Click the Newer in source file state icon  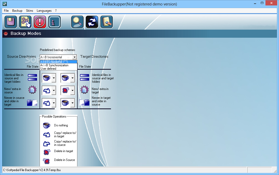(x=32, y=103)
